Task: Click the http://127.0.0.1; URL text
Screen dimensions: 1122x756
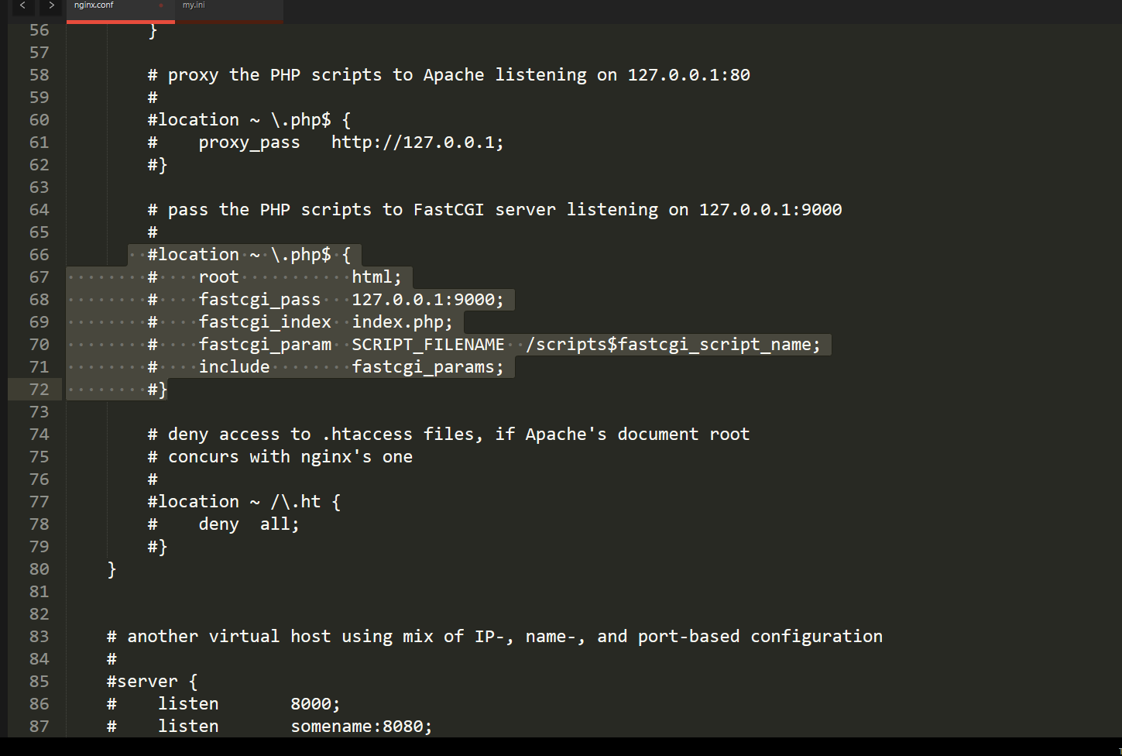Action: pos(417,143)
